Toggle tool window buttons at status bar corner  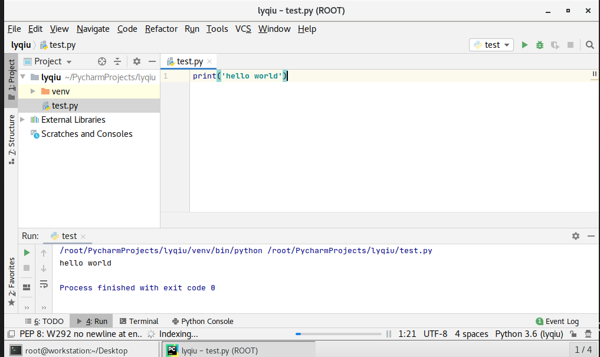coord(11,334)
